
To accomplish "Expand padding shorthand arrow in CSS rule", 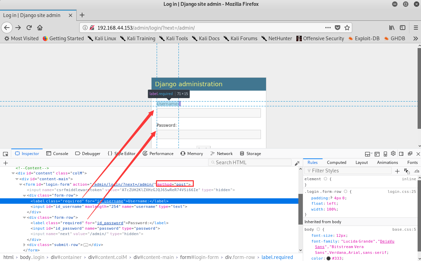I will [332, 198].
